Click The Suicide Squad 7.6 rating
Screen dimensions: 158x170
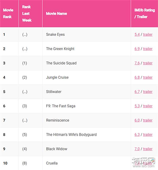[137, 63]
